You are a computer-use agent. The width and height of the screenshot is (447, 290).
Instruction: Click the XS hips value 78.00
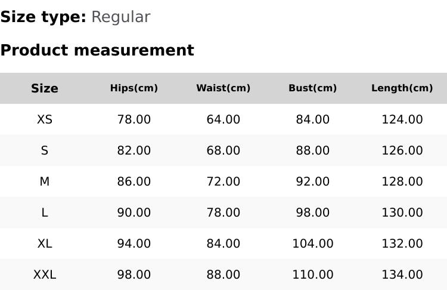tap(134, 119)
